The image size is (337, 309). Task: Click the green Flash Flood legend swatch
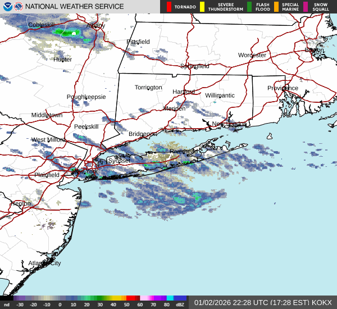tap(249, 7)
